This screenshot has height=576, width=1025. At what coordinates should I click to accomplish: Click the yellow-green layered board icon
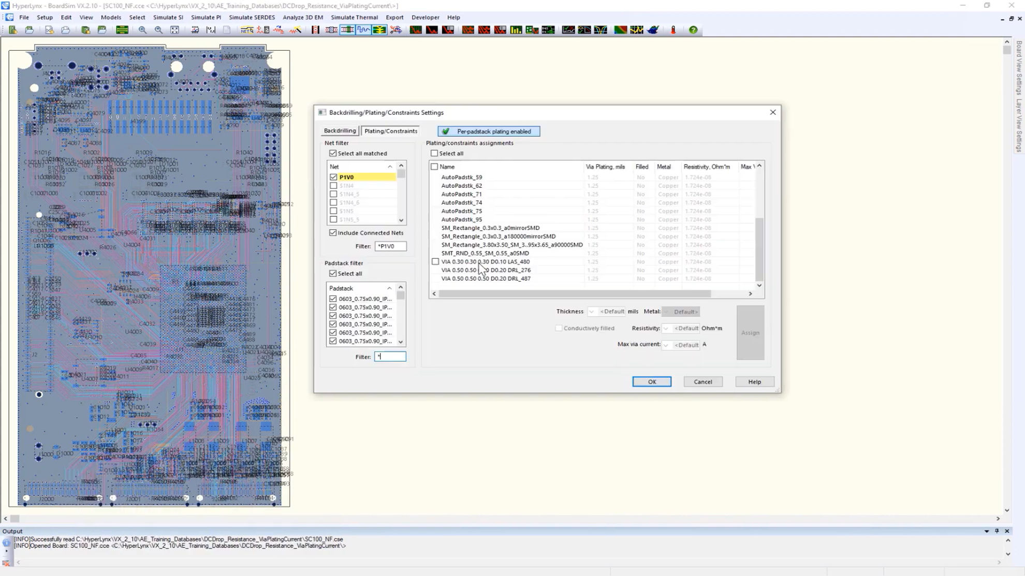[x=379, y=30]
